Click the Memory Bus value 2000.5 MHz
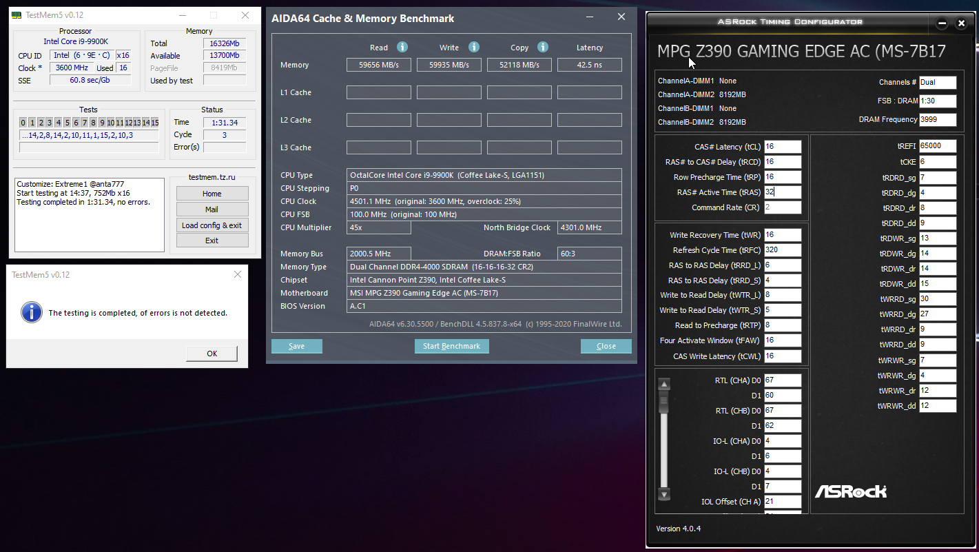Screen dimensions: 979x552 tap(379, 254)
